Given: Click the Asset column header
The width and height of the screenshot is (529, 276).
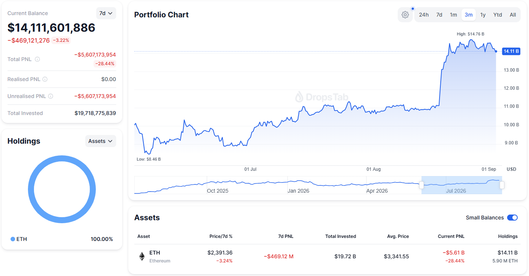Looking at the screenshot, I should pyautogui.click(x=144, y=236).
